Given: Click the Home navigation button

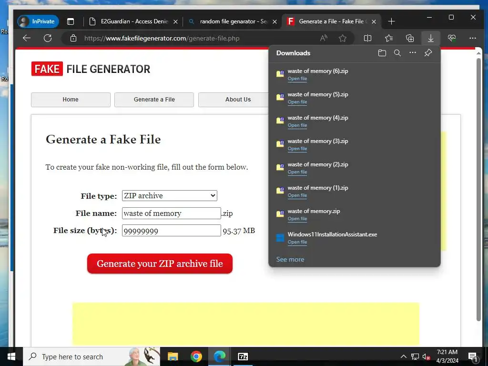Looking at the screenshot, I should [x=71, y=100].
